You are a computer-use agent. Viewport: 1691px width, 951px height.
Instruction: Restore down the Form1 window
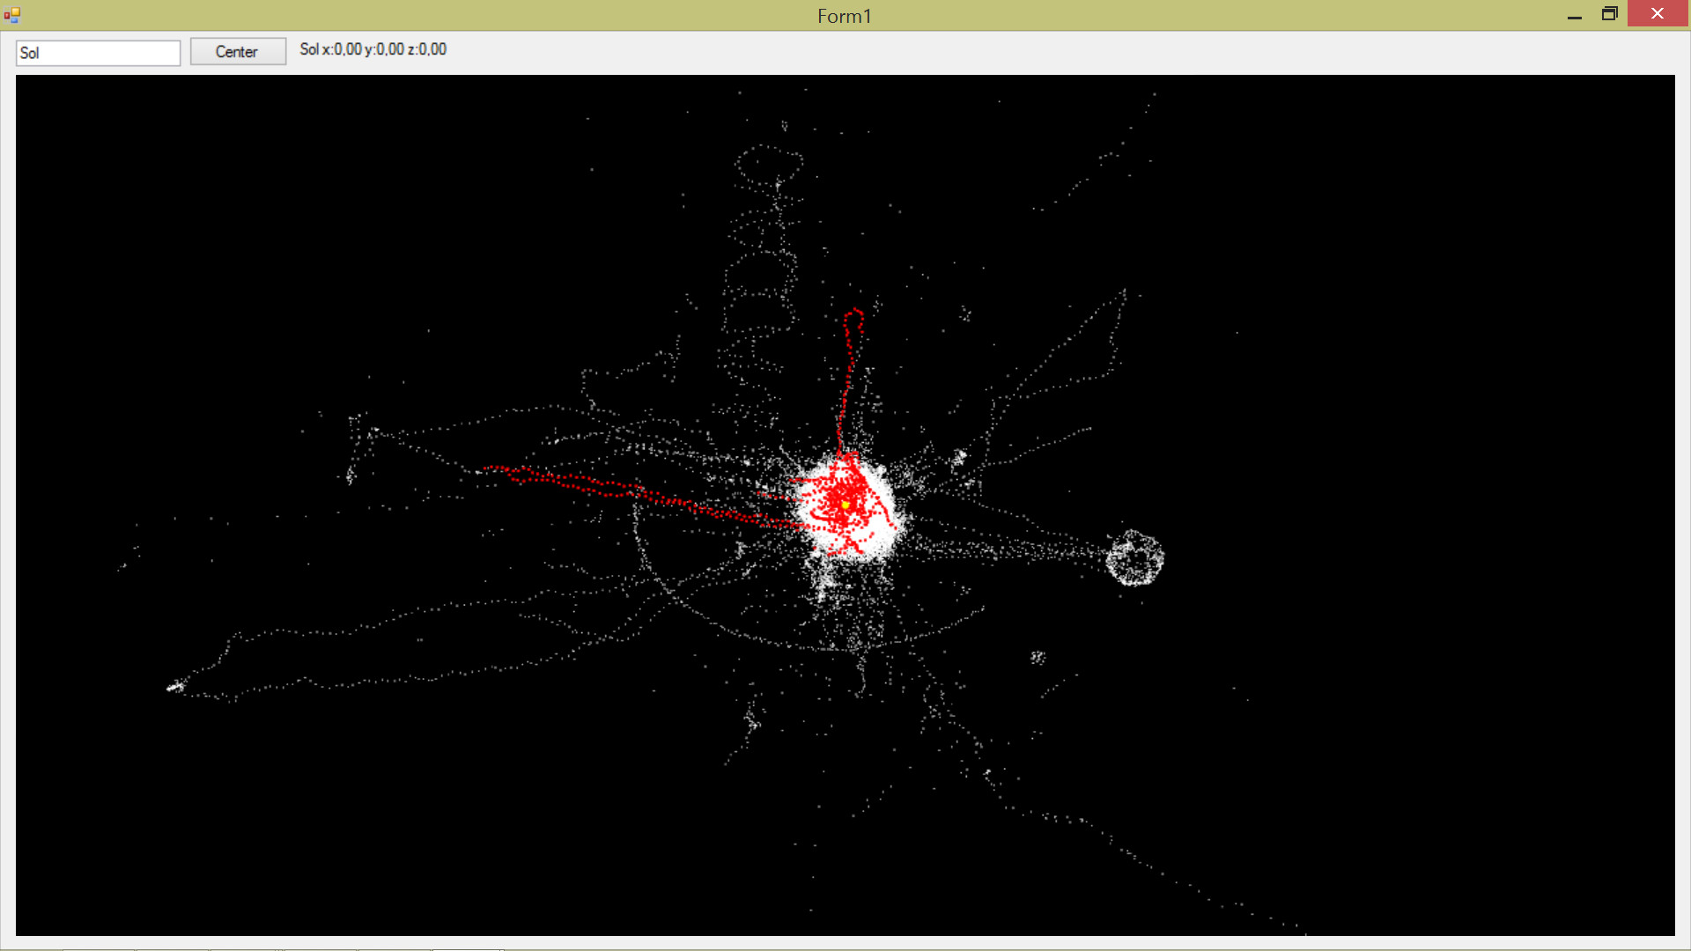click(1610, 14)
